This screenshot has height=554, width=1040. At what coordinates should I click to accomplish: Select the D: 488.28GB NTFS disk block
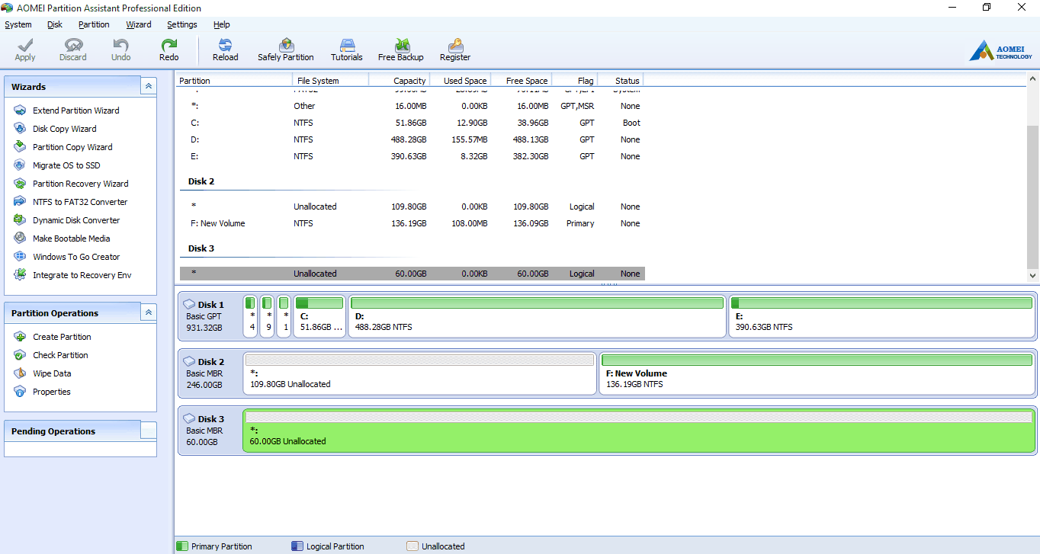coord(538,316)
